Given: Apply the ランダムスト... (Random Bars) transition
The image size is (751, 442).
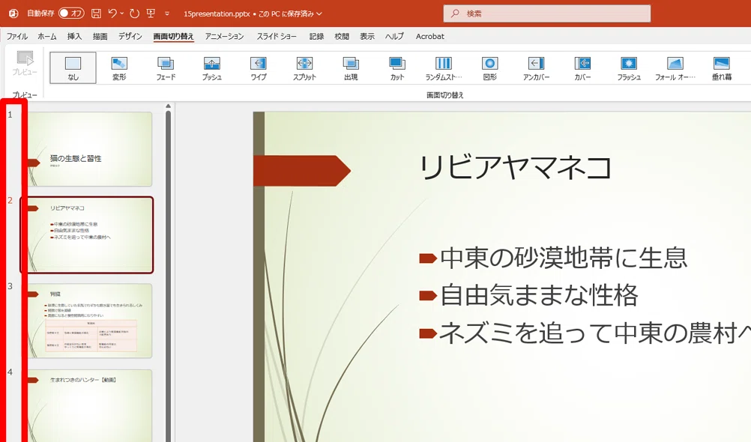Looking at the screenshot, I should click(x=444, y=68).
